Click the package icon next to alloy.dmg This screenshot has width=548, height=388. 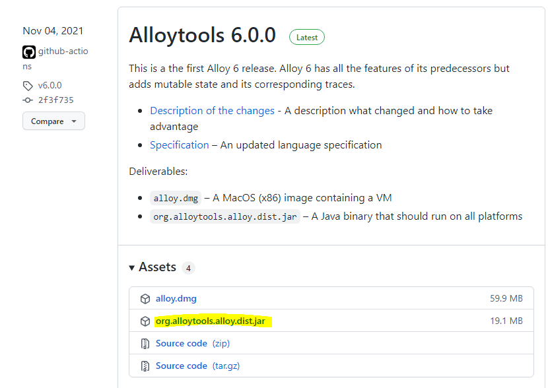tap(145, 299)
